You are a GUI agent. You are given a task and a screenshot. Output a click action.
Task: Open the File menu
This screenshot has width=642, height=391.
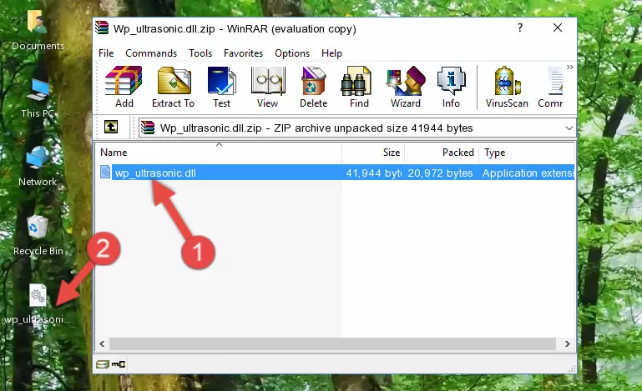(x=106, y=53)
